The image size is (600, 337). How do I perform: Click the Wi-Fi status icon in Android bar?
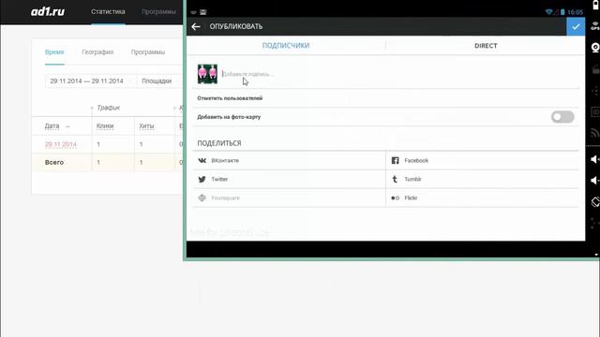click(x=549, y=12)
